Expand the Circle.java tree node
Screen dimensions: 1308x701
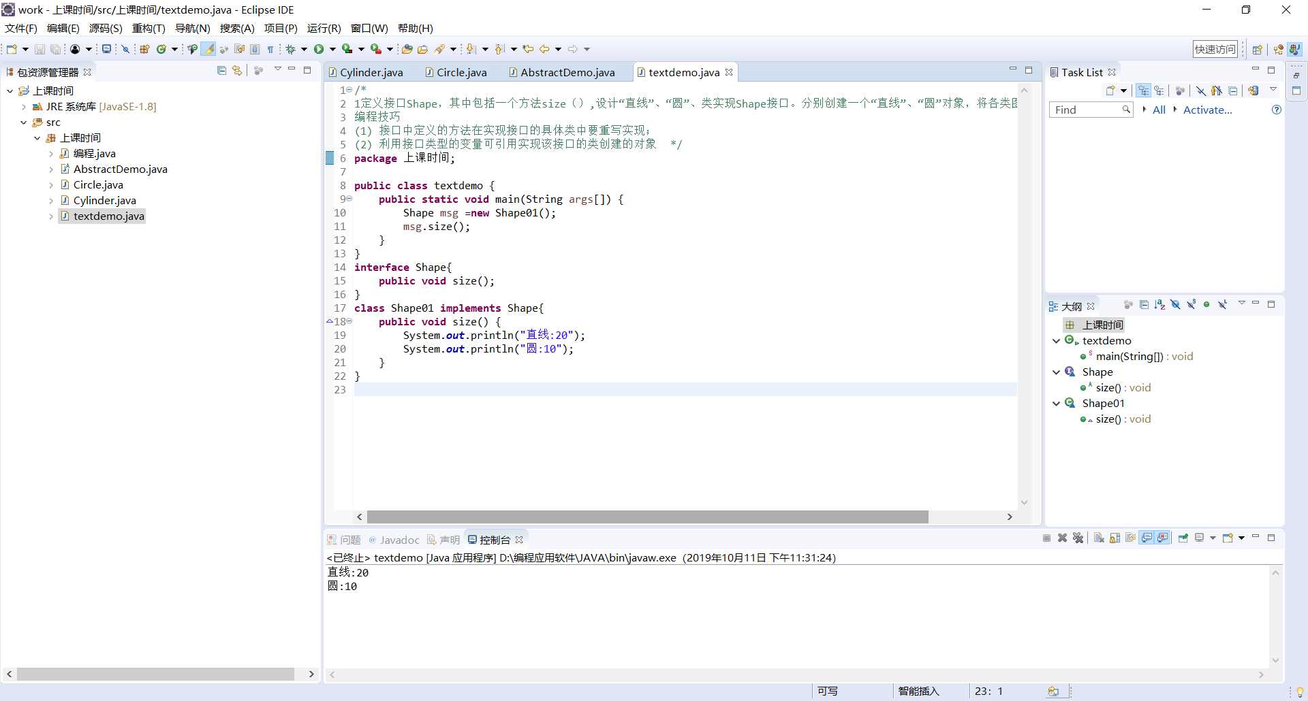(x=51, y=185)
